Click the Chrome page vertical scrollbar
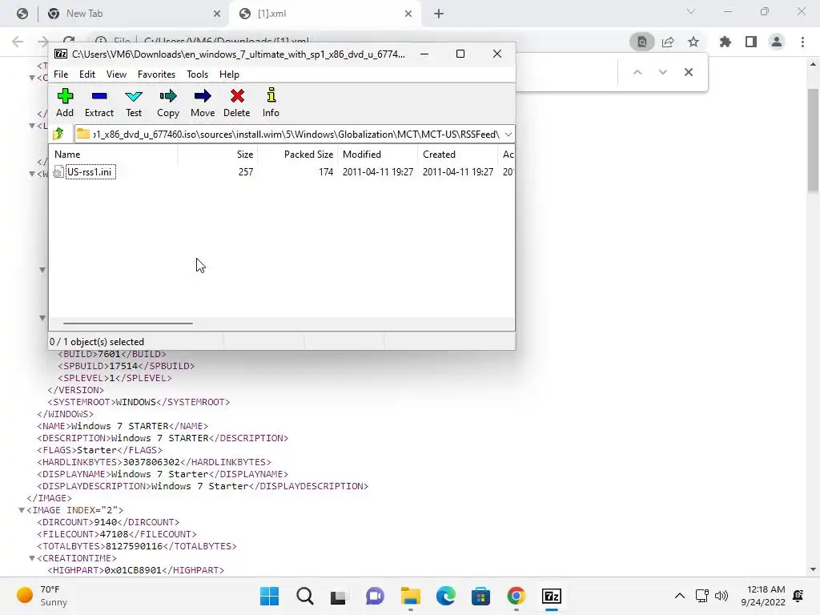The image size is (820, 615). tap(813, 141)
